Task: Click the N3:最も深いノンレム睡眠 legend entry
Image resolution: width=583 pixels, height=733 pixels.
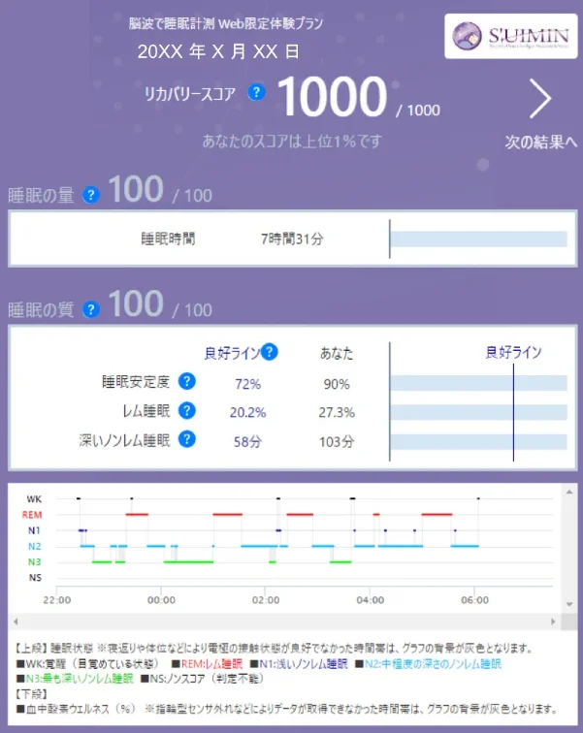Action: pyautogui.click(x=76, y=679)
